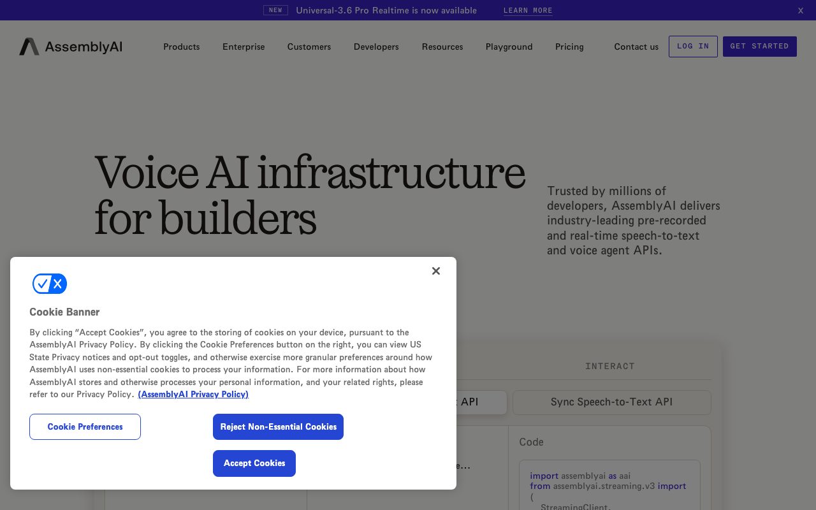This screenshot has height=510, width=816.
Task: Close the cookie banner with the X icon
Action: 436,271
